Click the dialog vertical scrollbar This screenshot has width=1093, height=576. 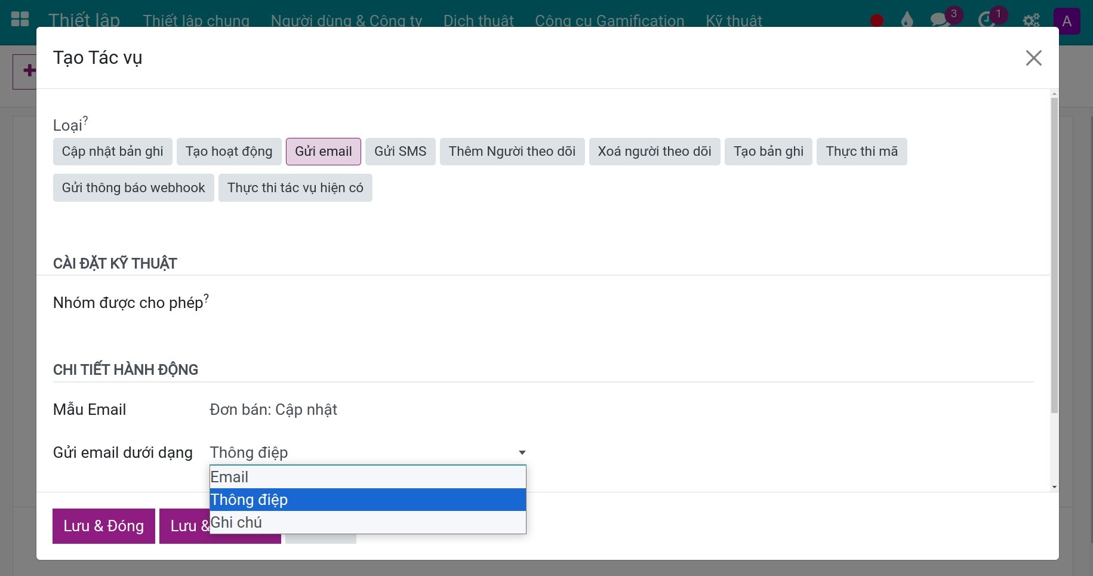pos(1054,255)
